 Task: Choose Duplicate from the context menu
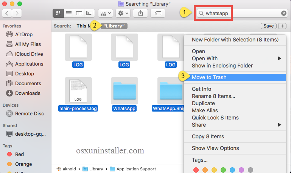tap(235, 103)
